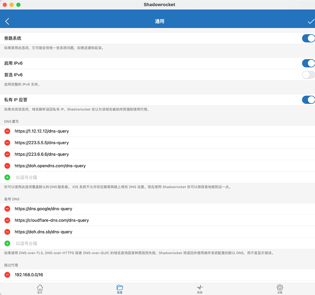Add a new 备用 DNS entry with plus icon

(x=7, y=244)
